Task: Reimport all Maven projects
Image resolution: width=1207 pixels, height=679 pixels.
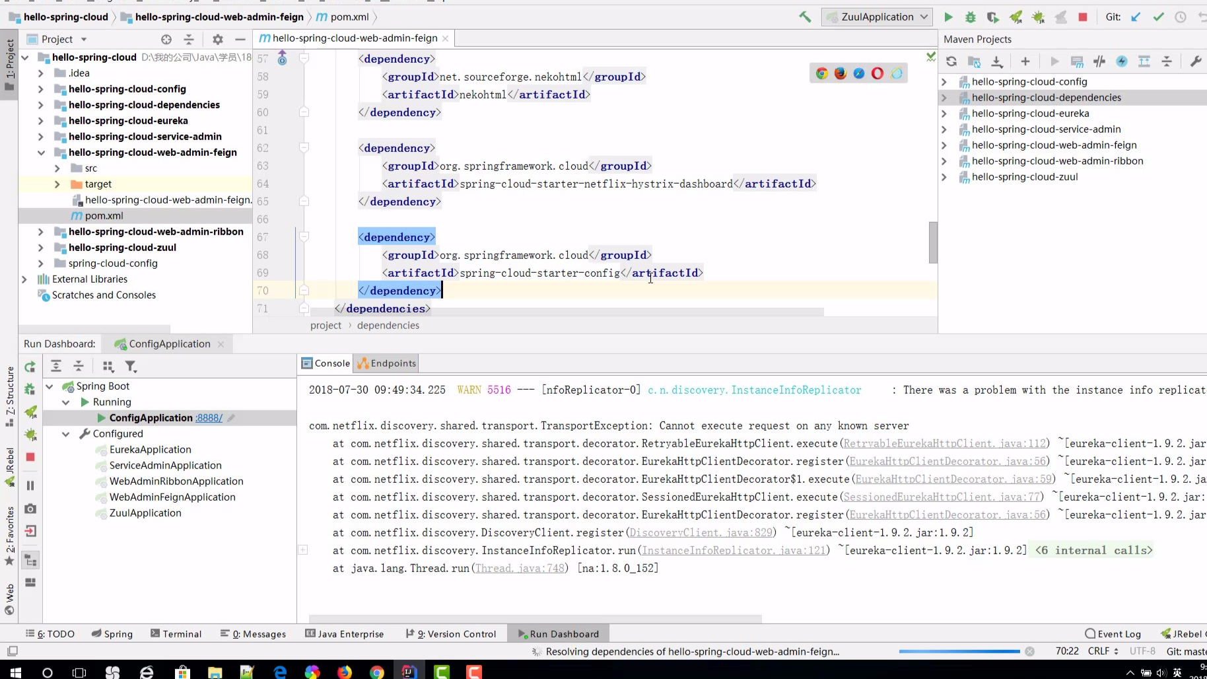Action: [x=951, y=61]
